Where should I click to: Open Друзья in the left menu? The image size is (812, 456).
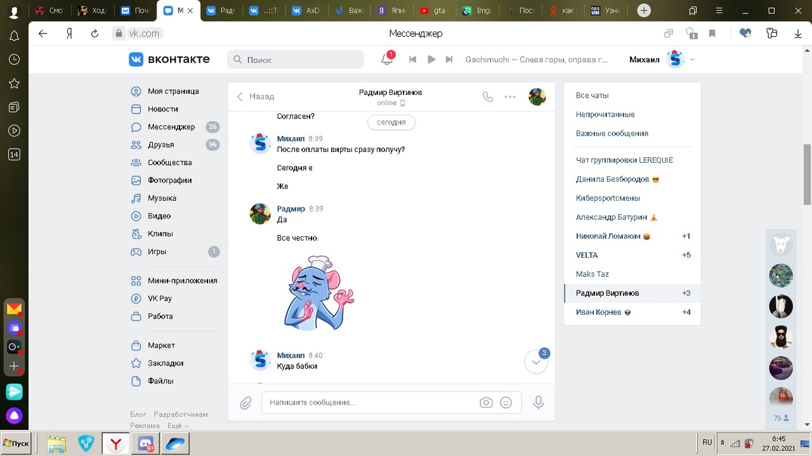pyautogui.click(x=160, y=145)
